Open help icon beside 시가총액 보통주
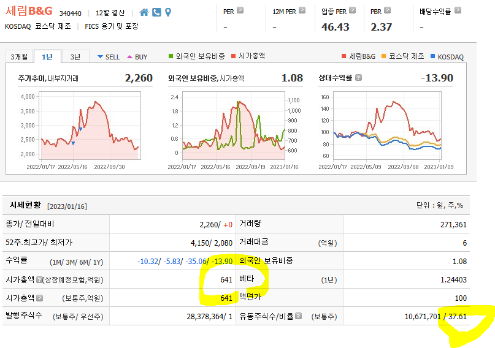Screen dimensions: 495x348 tap(39, 298)
